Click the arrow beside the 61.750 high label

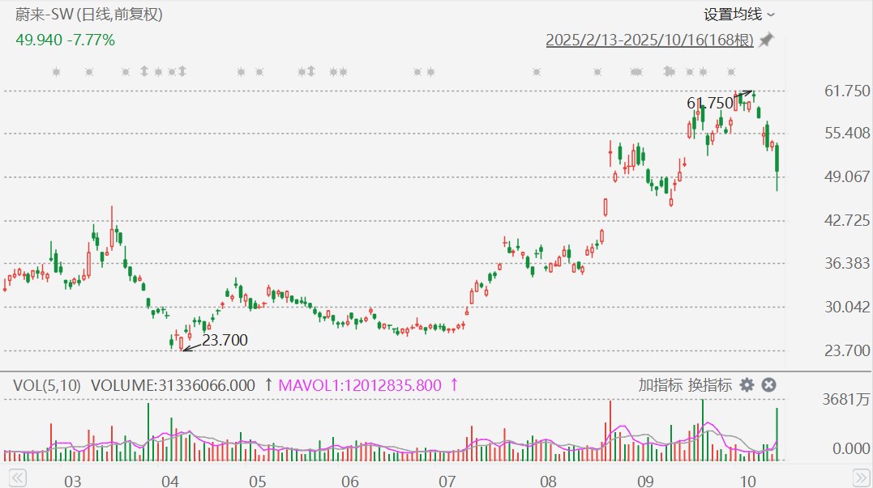[x=743, y=95]
